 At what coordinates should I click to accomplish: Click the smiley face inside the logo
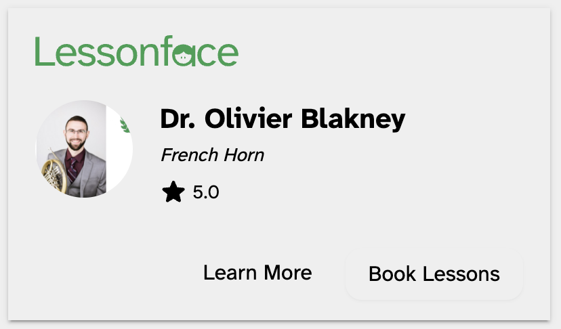point(184,56)
